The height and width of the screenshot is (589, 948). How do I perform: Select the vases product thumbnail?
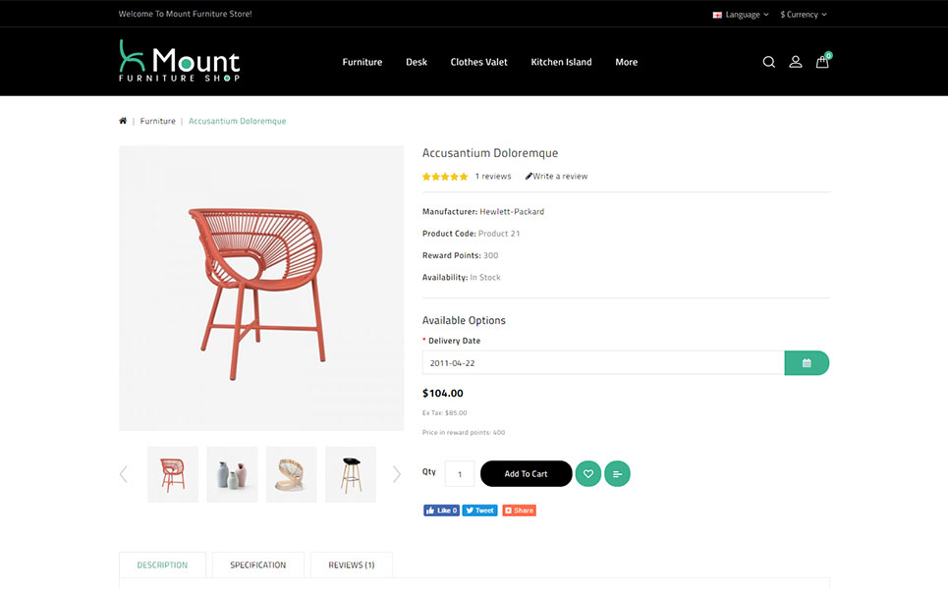pyautogui.click(x=232, y=474)
